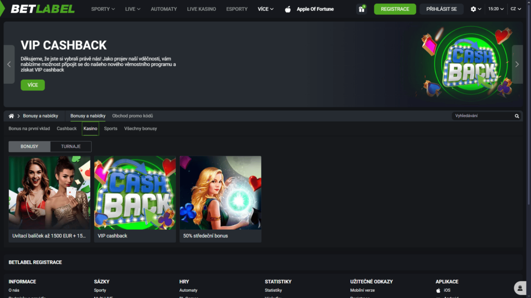Viewport: 531px width, 298px height.
Task: Open the settings gear menu
Action: pyautogui.click(x=473, y=9)
